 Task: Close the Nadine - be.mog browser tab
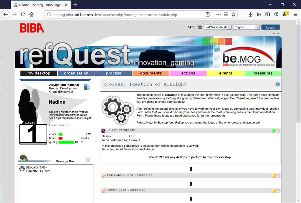coord(66,5)
